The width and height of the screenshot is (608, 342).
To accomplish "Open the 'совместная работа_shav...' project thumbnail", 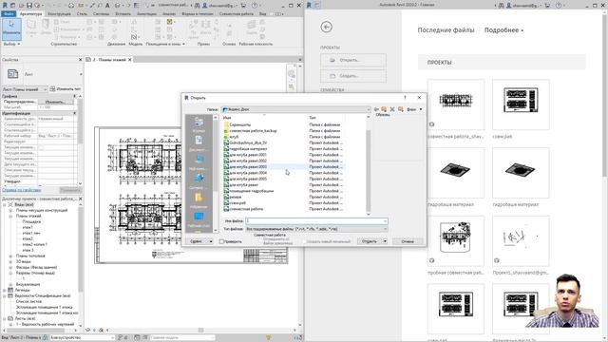I will point(456,104).
